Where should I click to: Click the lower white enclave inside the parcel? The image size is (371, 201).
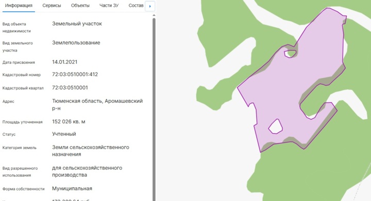[x=275, y=126]
